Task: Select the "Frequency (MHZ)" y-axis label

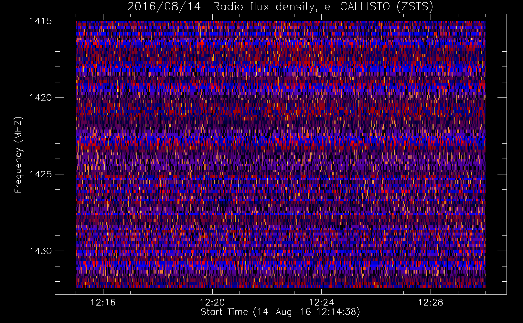Action: coord(19,155)
